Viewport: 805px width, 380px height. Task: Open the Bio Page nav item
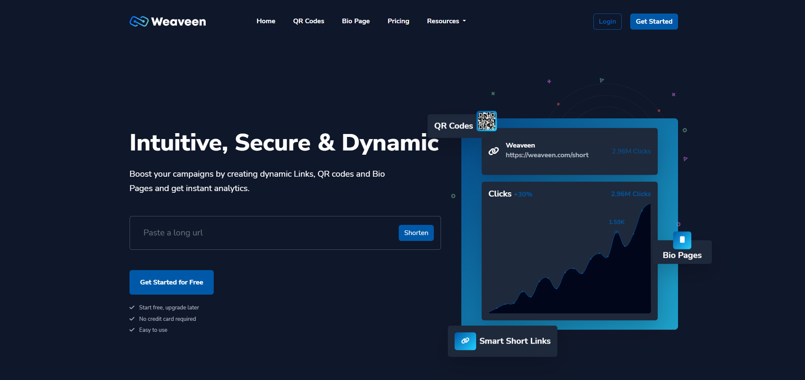(356, 21)
